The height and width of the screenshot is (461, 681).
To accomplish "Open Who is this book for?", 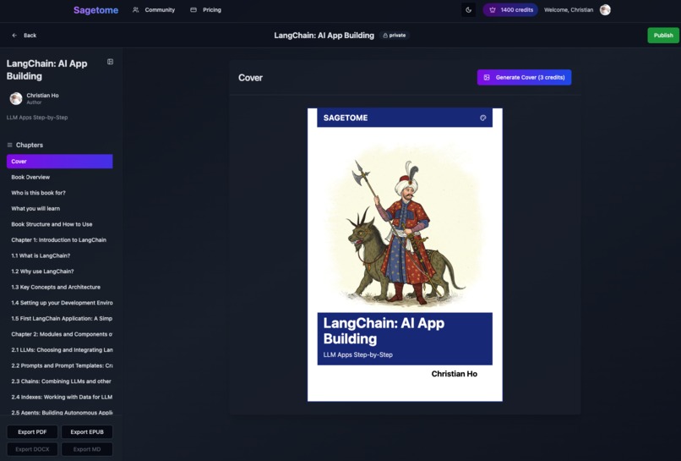I will (59, 193).
